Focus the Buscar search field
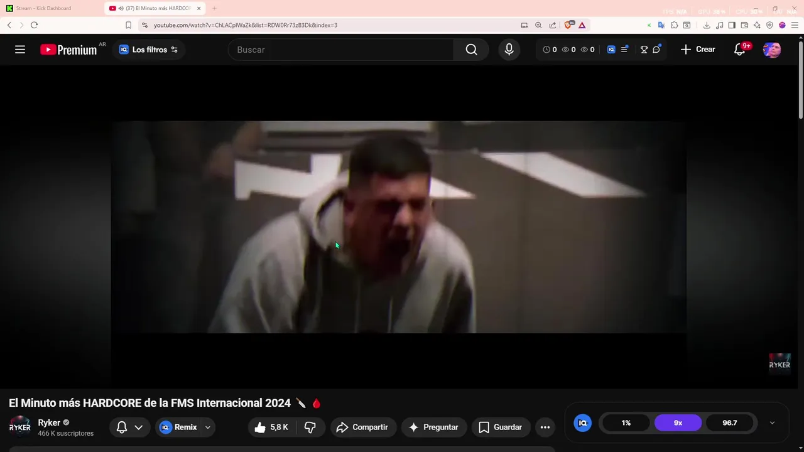The image size is (804, 452). click(x=342, y=50)
